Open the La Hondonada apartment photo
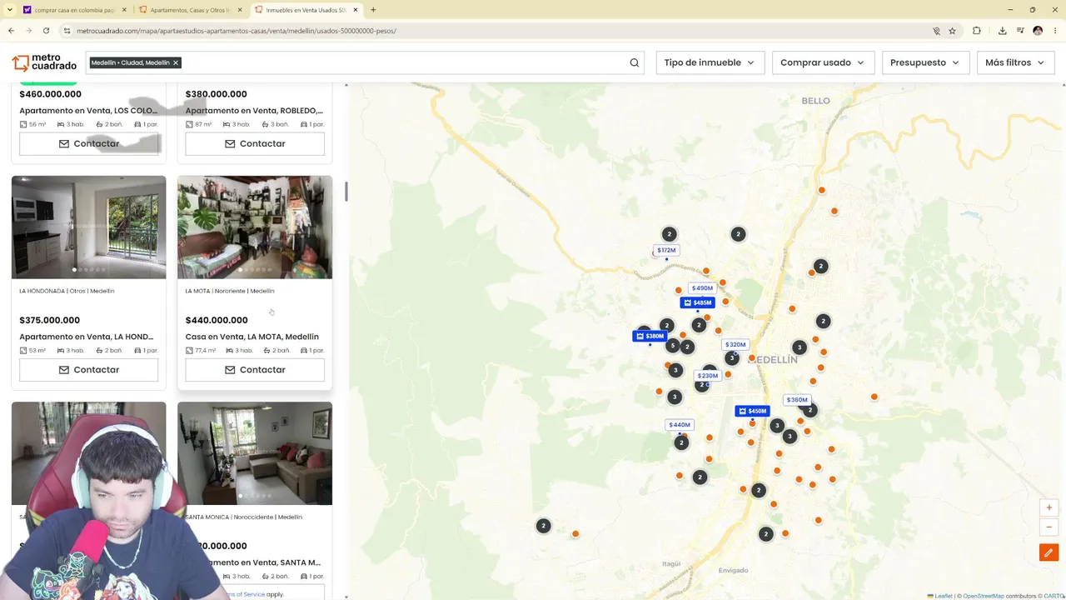The width and height of the screenshot is (1066, 600). pos(88,227)
